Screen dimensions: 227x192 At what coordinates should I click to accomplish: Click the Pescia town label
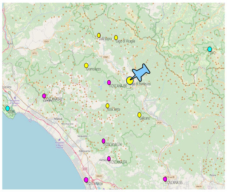pyautogui.click(x=213, y=175)
